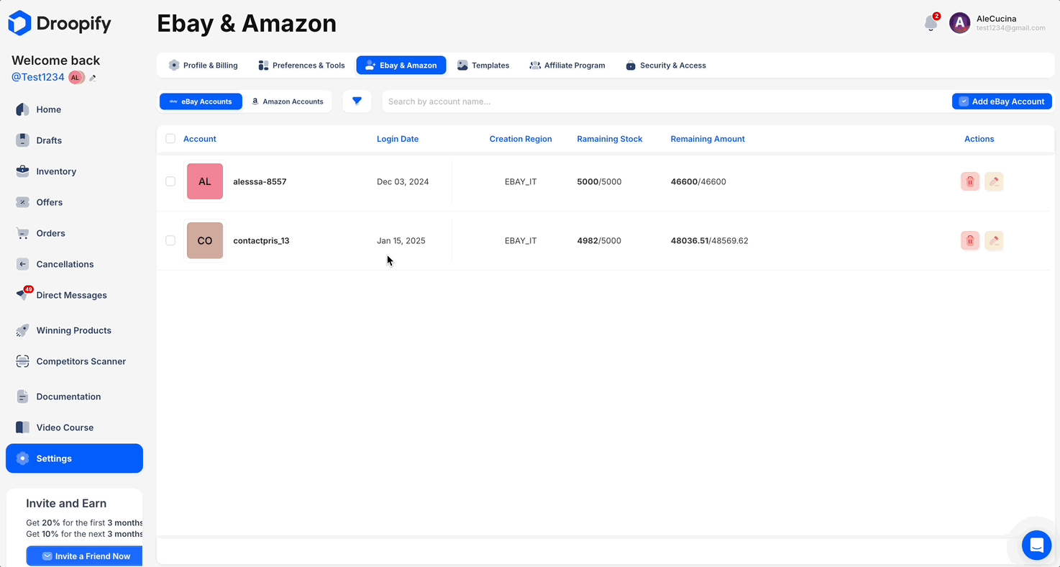This screenshot has width=1060, height=567.
Task: Click the Droopify logo
Action: point(60,23)
